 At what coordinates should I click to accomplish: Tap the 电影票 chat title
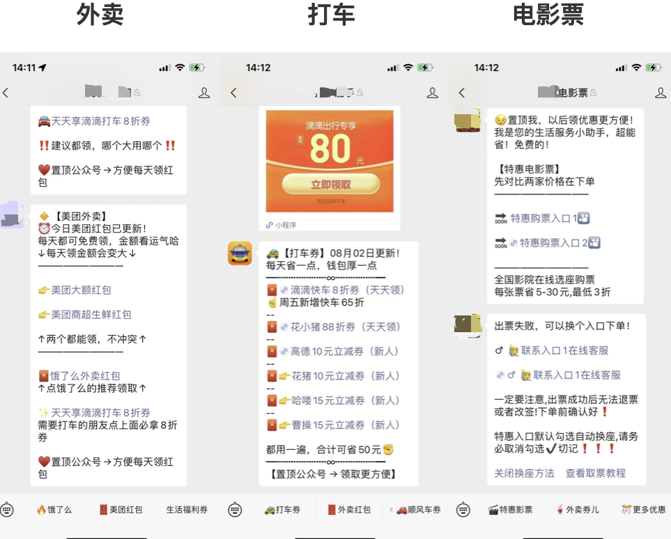(x=572, y=93)
